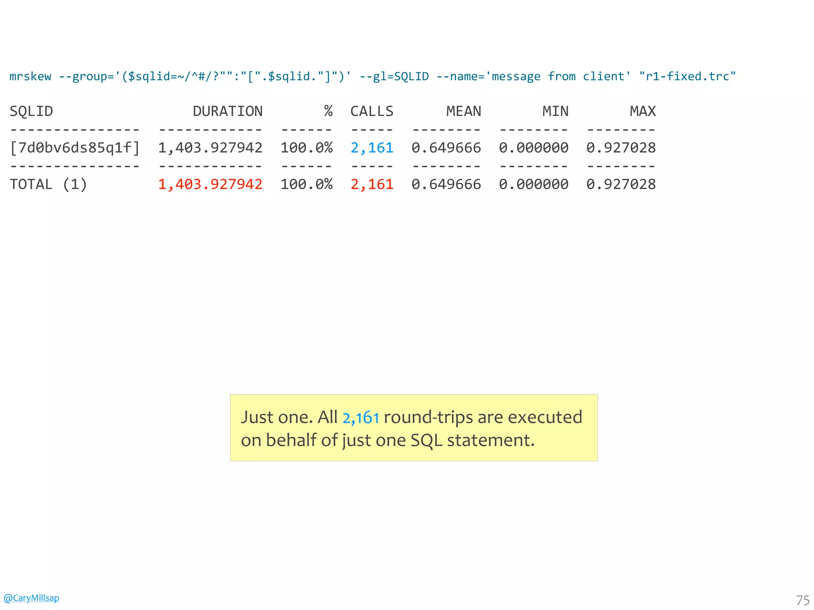This screenshot has width=814, height=610.
Task: Click 0.000000 min in the 7d0bv6ds85q1f row
Action: click(x=533, y=148)
